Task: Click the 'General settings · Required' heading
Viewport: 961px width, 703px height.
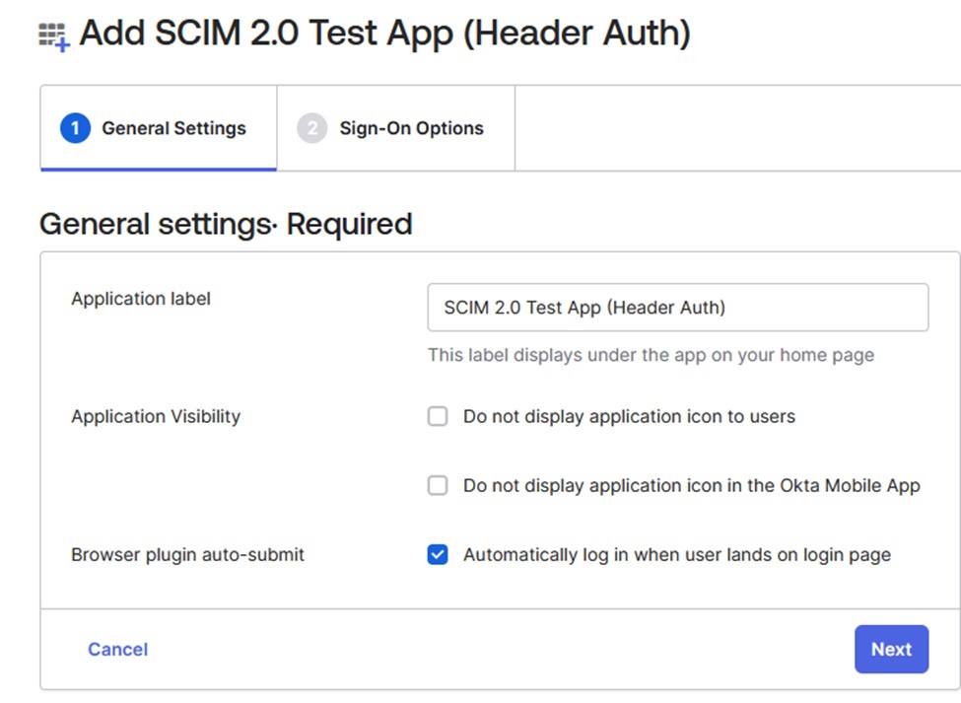Action: (225, 224)
